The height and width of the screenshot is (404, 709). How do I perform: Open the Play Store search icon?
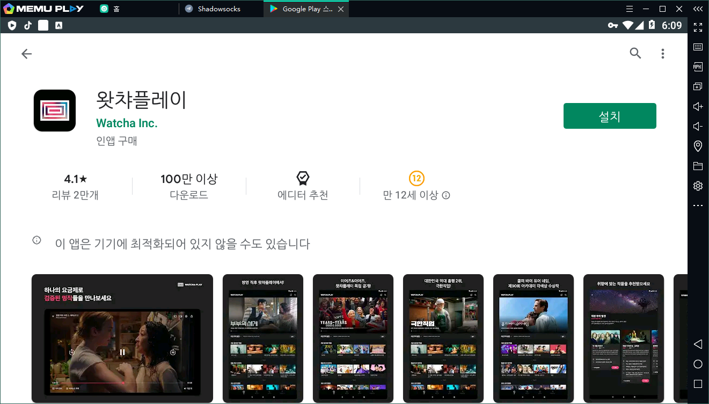635,53
